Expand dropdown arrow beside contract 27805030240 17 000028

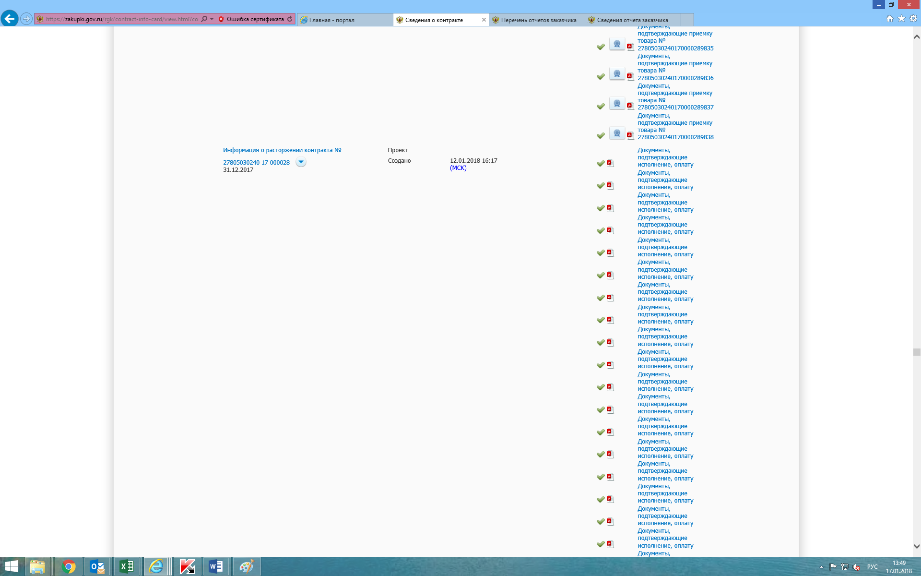[x=301, y=162]
